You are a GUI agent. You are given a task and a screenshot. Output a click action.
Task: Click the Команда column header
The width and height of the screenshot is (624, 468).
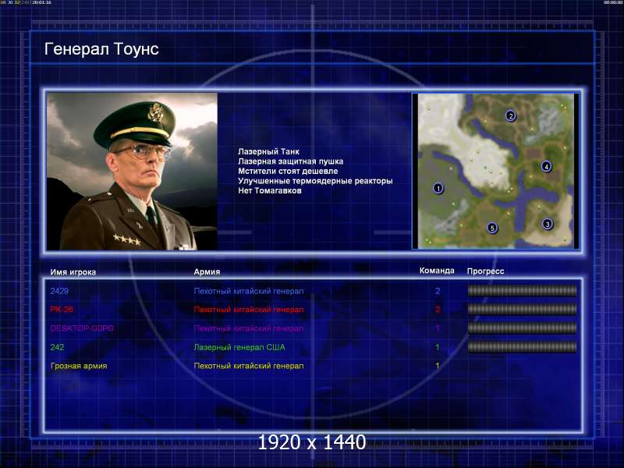(x=437, y=271)
